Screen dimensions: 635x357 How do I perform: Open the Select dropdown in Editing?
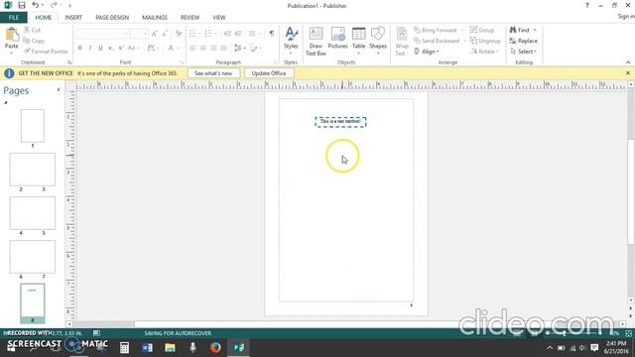pyautogui.click(x=524, y=52)
